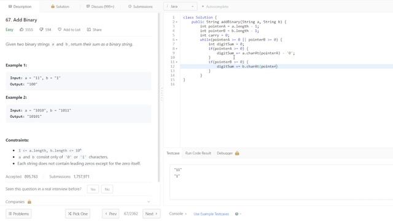393x221 pixels.
Task: Click the Share icon
Action: (89, 29)
